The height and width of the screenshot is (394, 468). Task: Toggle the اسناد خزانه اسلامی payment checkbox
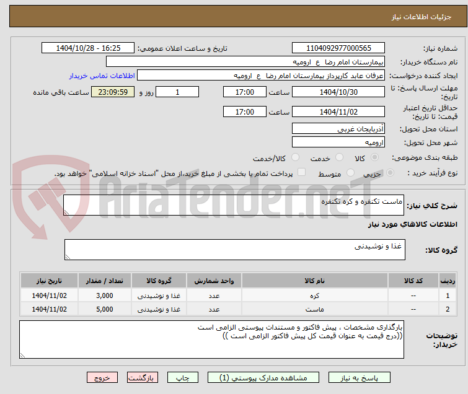tap(302, 172)
